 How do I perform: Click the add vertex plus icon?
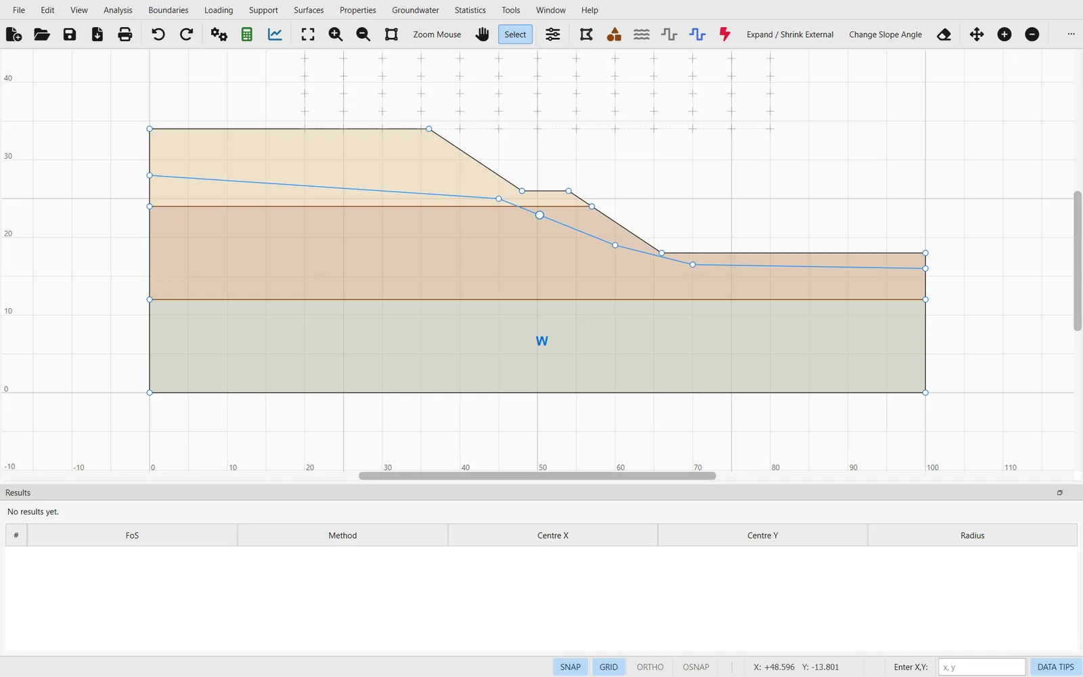(1004, 35)
